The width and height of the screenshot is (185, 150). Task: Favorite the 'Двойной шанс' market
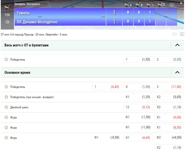6,107
